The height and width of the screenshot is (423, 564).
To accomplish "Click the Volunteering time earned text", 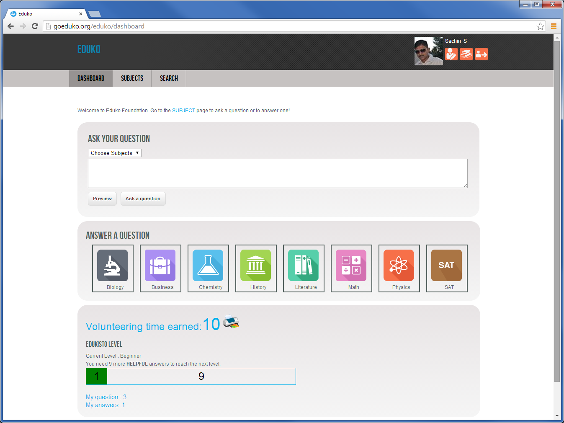I will [x=144, y=327].
